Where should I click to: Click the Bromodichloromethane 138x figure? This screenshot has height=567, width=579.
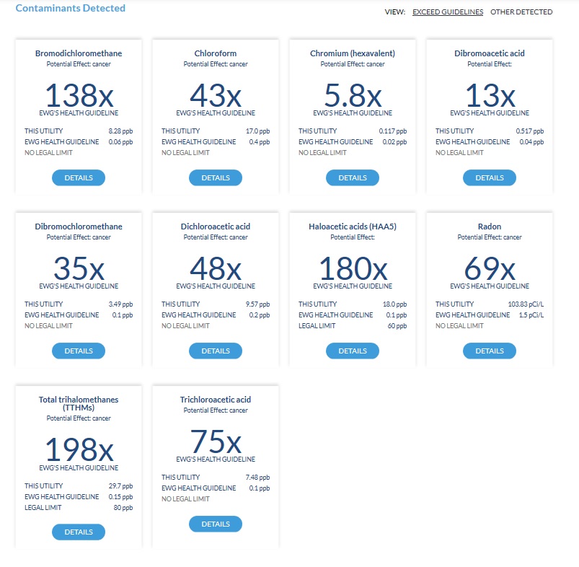point(79,95)
